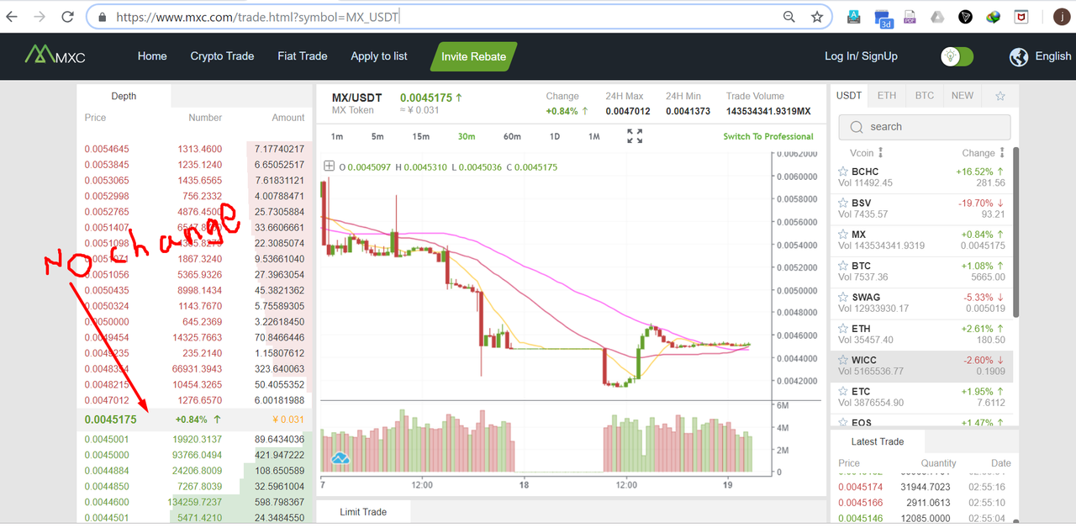The image size is (1076, 528).
Task: Click Switch To Professional link
Action: 768,136
